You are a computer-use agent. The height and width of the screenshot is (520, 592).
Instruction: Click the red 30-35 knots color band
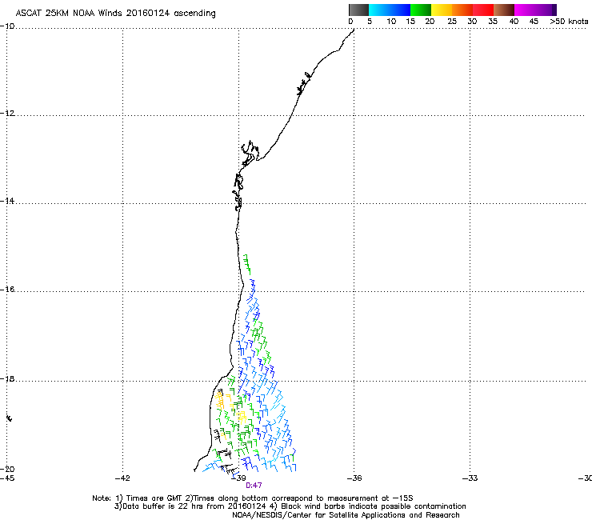(x=483, y=10)
